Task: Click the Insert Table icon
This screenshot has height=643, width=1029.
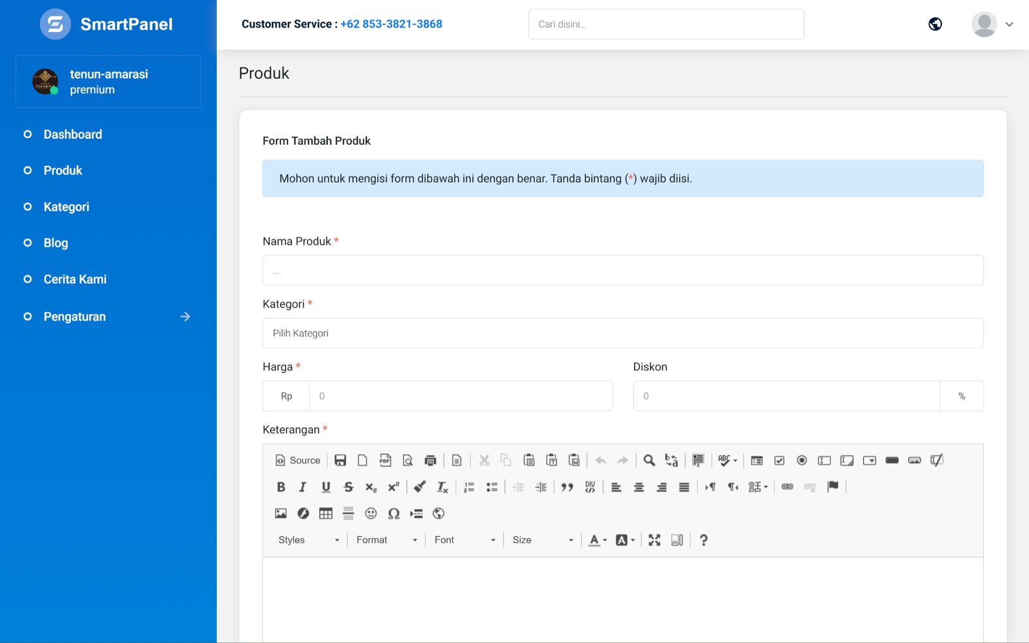Action: coord(326,514)
